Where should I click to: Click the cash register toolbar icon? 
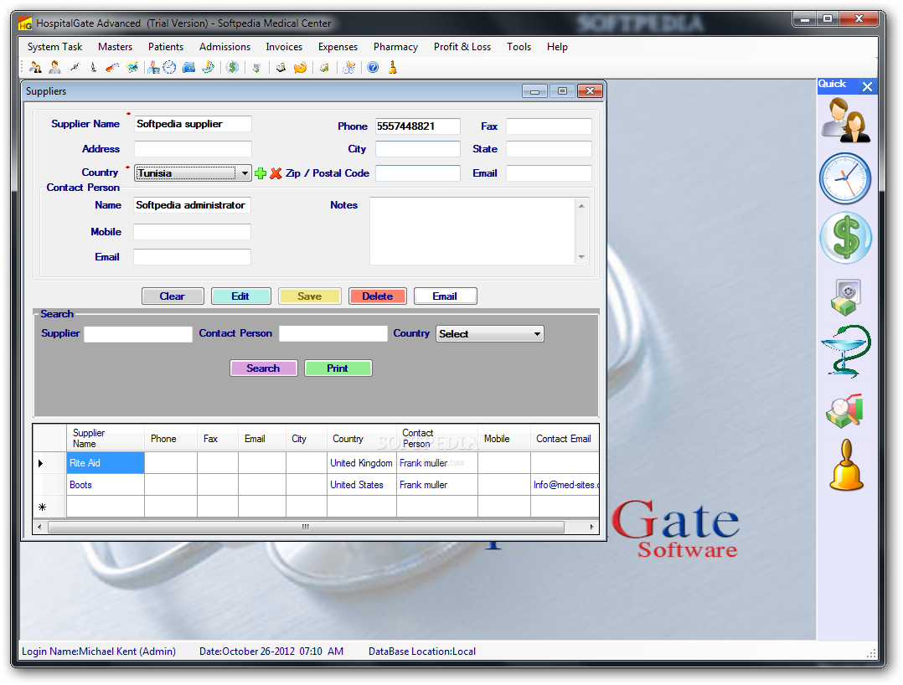[281, 67]
